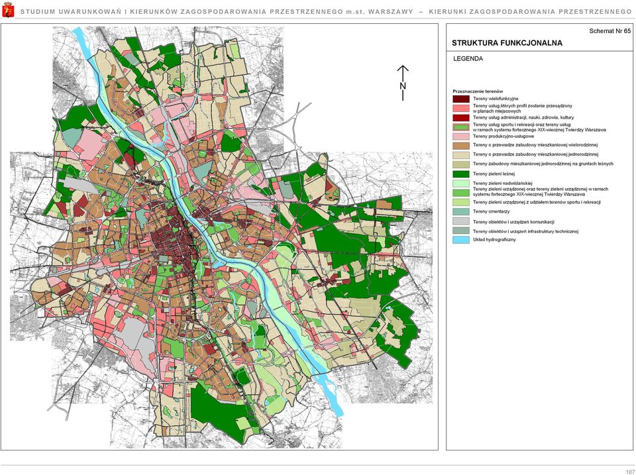
Task: Click the Warsaw coat of arms emblem
Action: coord(8,10)
